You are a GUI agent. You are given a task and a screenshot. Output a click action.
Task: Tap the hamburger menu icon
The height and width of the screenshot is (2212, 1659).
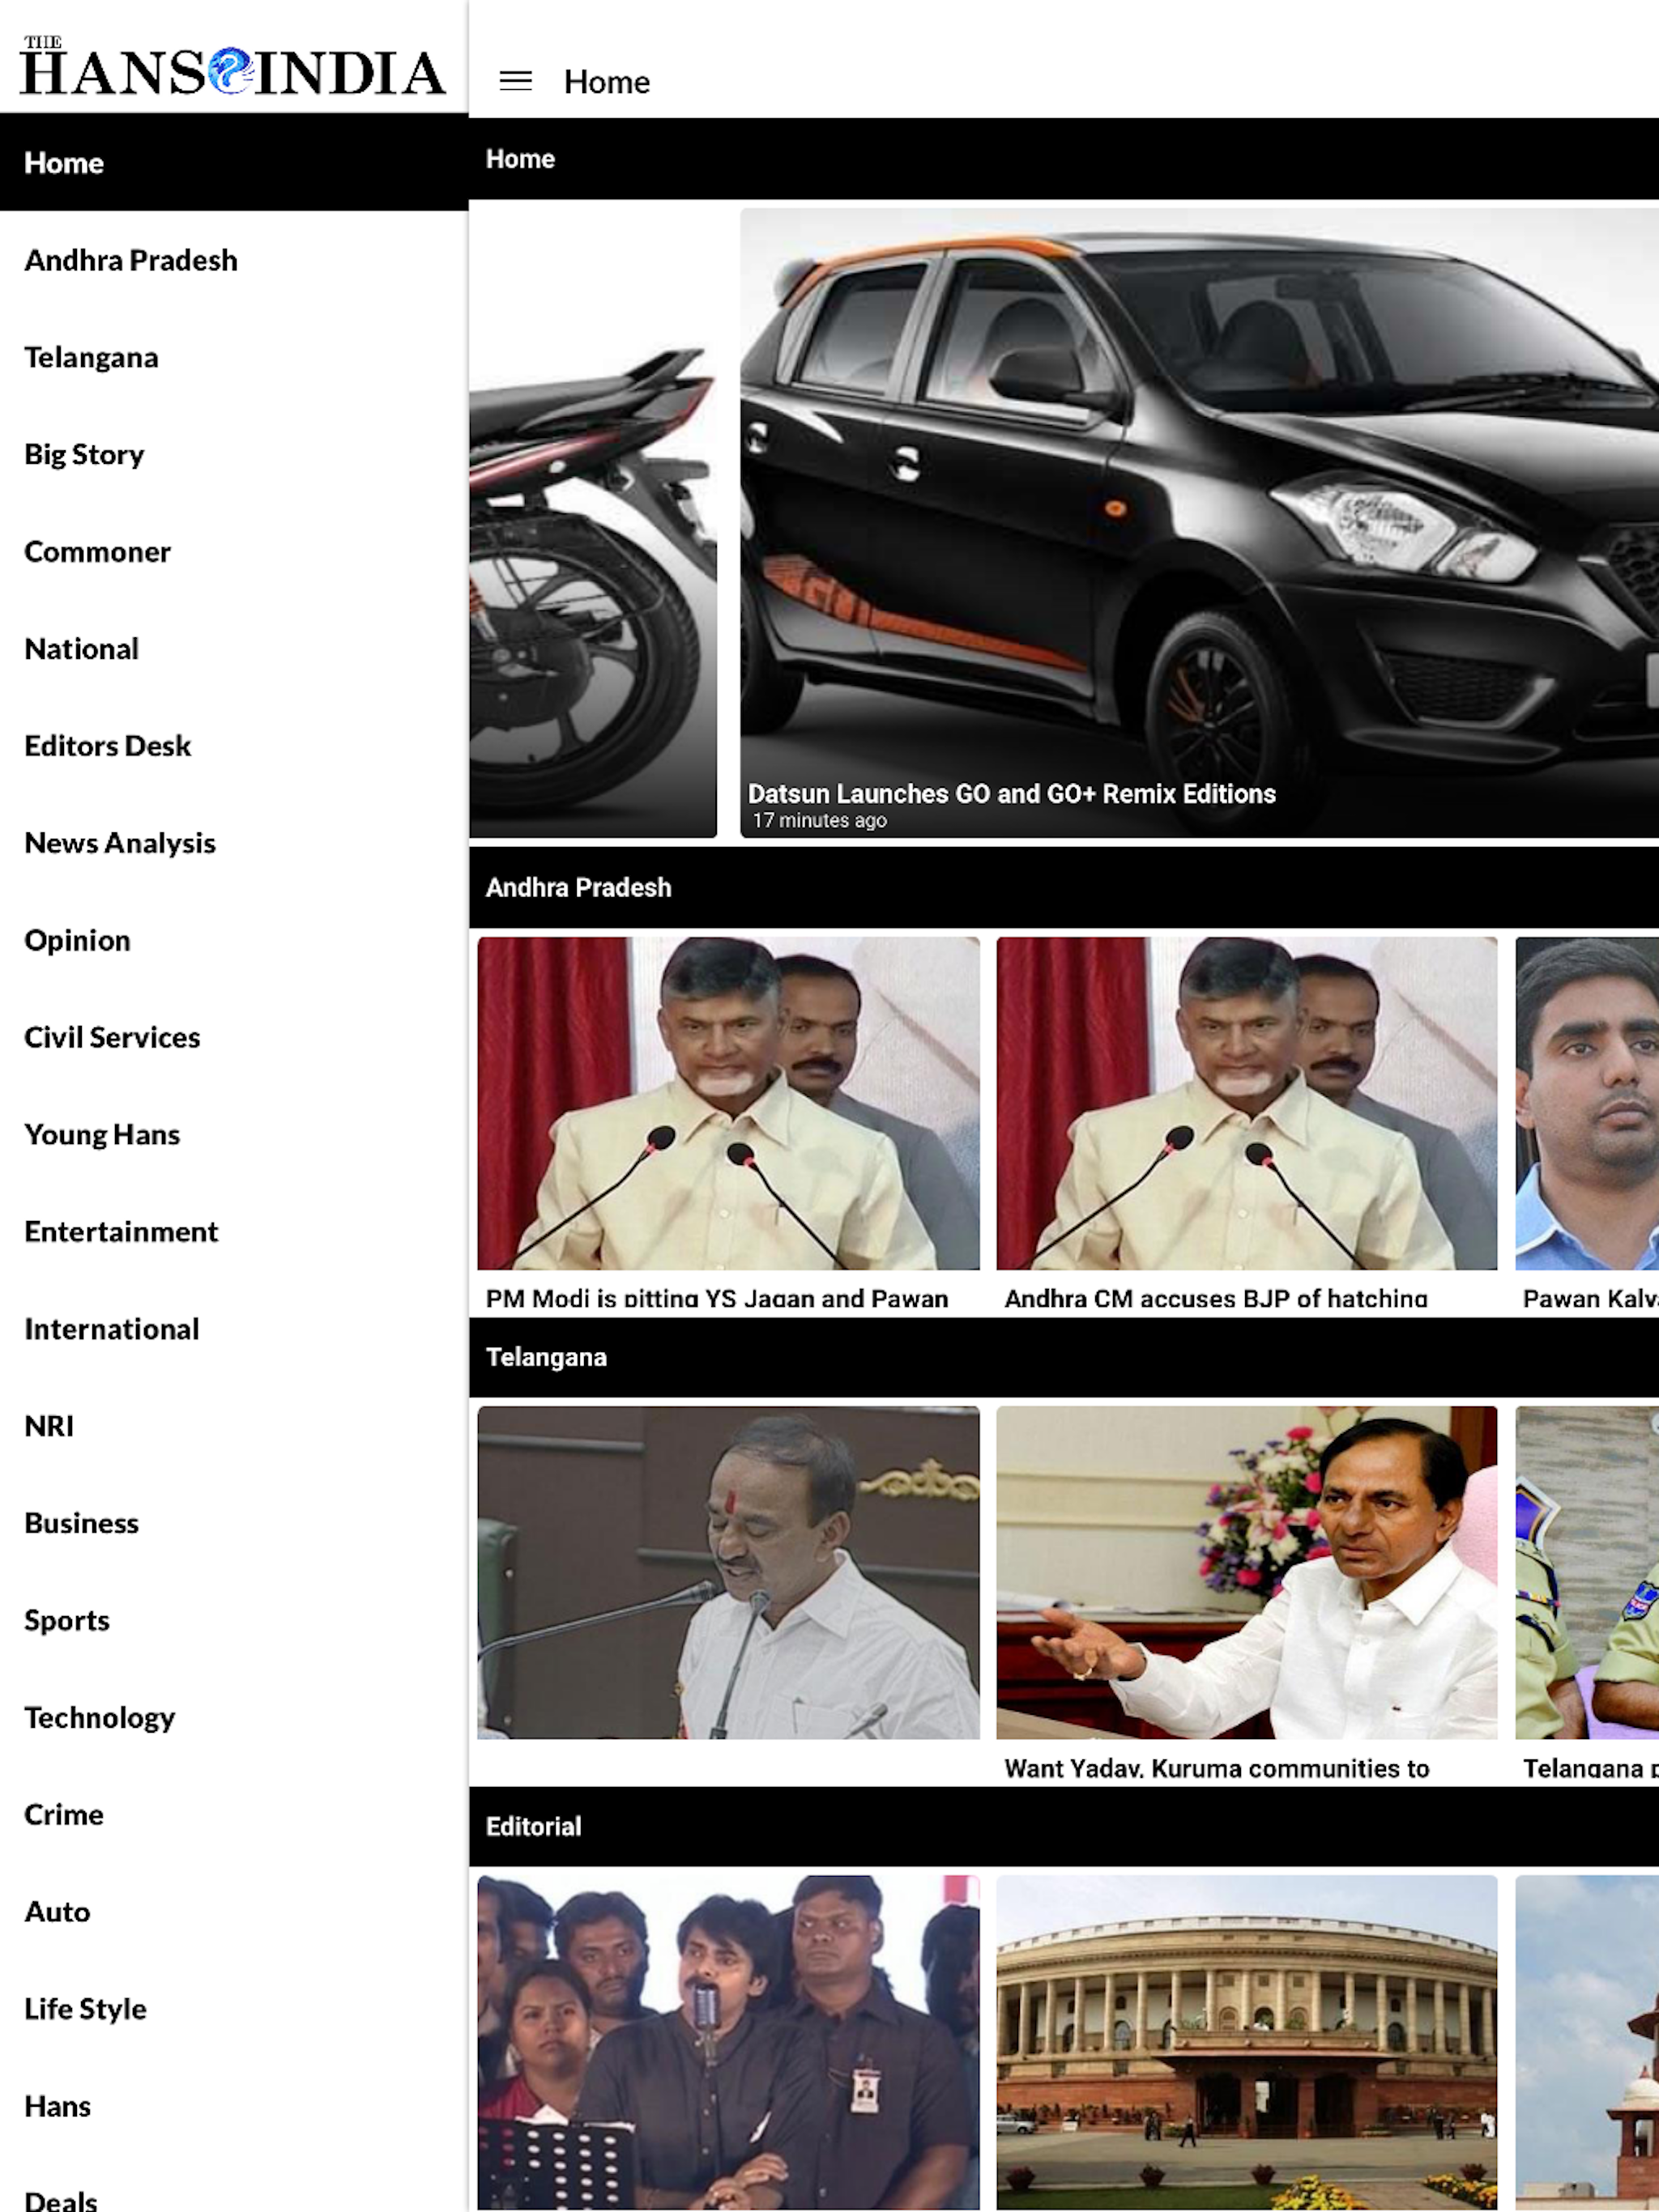coord(515,81)
